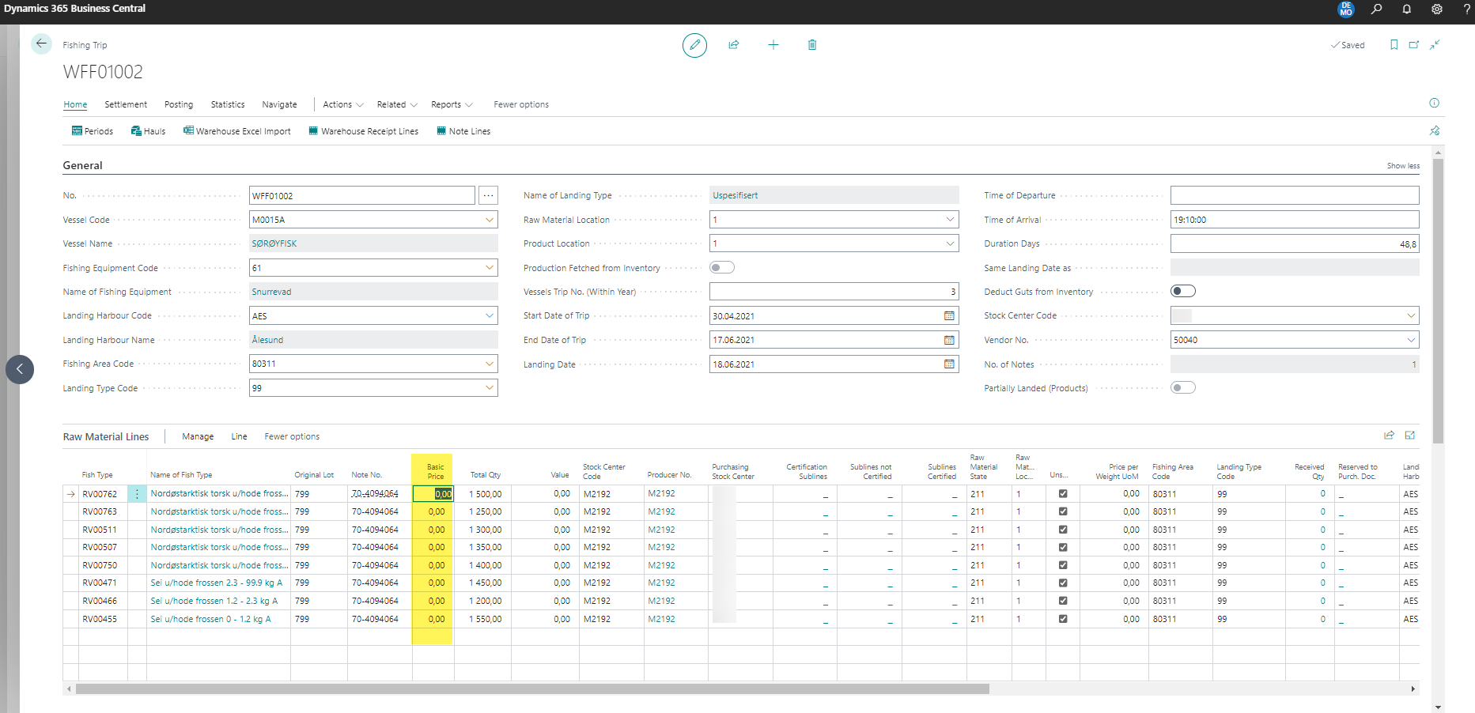Image resolution: width=1475 pixels, height=713 pixels.
Task: Click the Hauls button
Action: click(149, 131)
